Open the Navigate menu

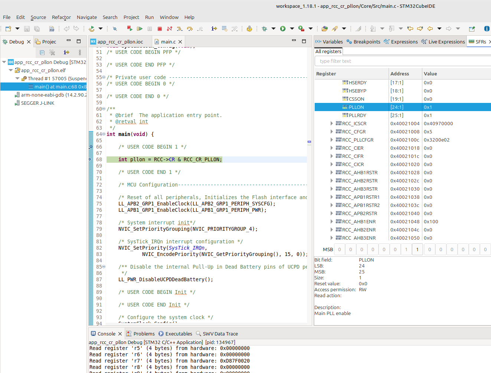point(86,17)
